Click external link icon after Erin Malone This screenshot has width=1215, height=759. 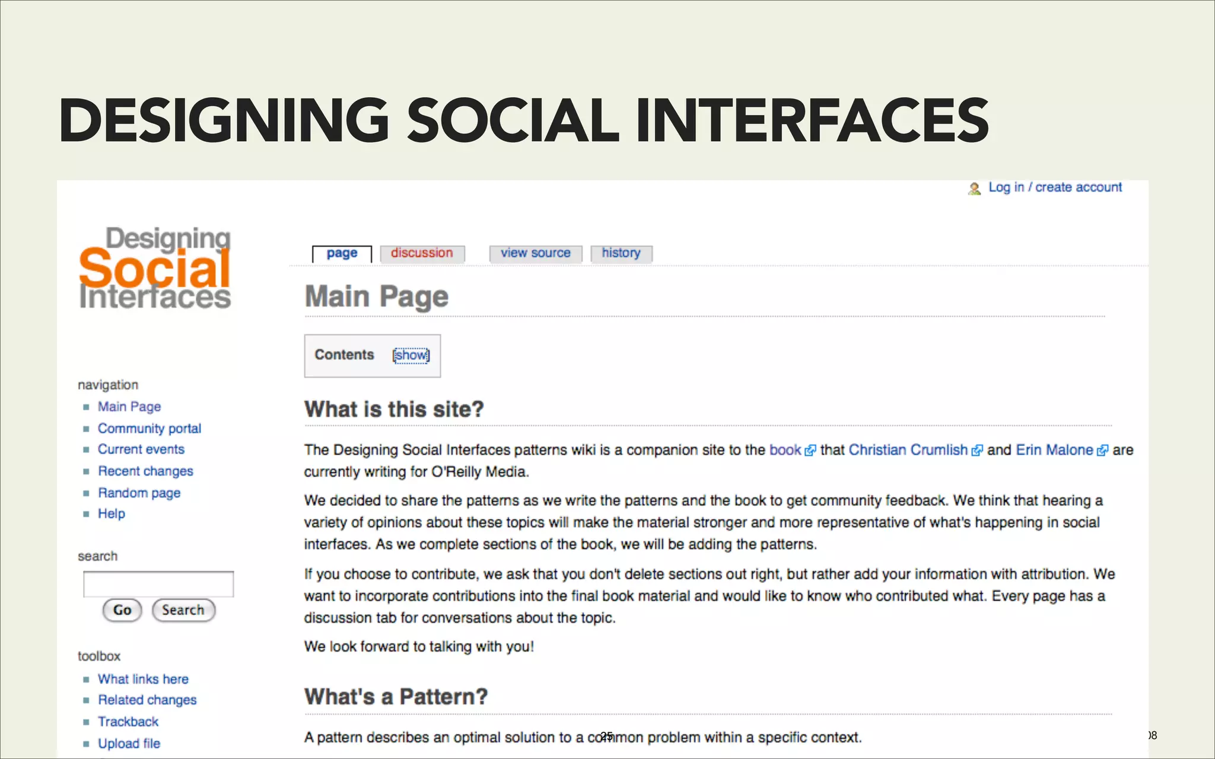[1102, 451]
